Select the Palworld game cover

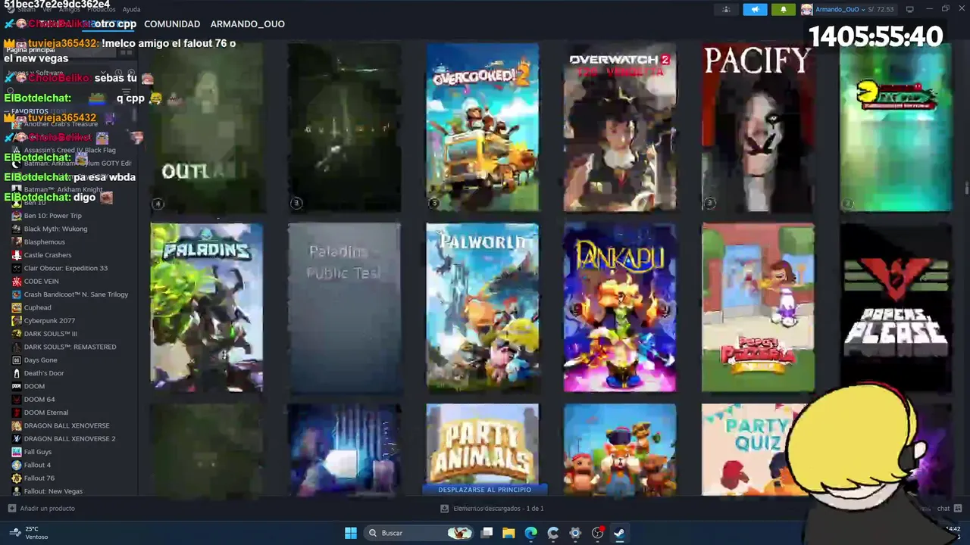coord(482,307)
